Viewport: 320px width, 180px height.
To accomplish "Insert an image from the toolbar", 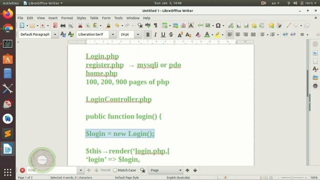I will 175,25.
